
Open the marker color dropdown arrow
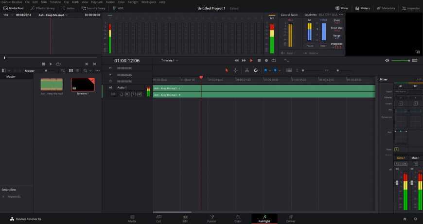click(x=280, y=70)
